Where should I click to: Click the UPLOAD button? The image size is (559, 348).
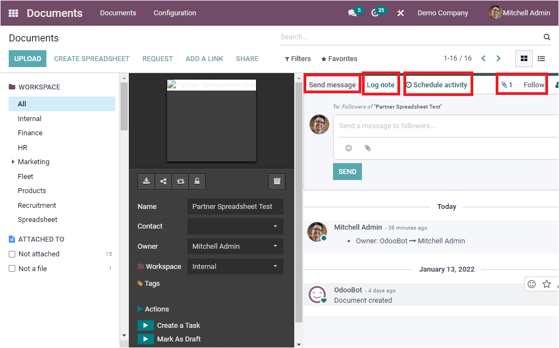pos(27,59)
